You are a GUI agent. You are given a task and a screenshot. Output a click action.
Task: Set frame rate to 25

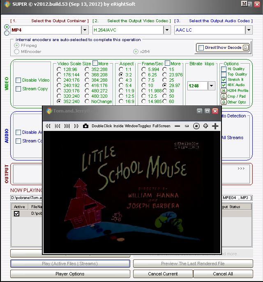click(x=164, y=80)
